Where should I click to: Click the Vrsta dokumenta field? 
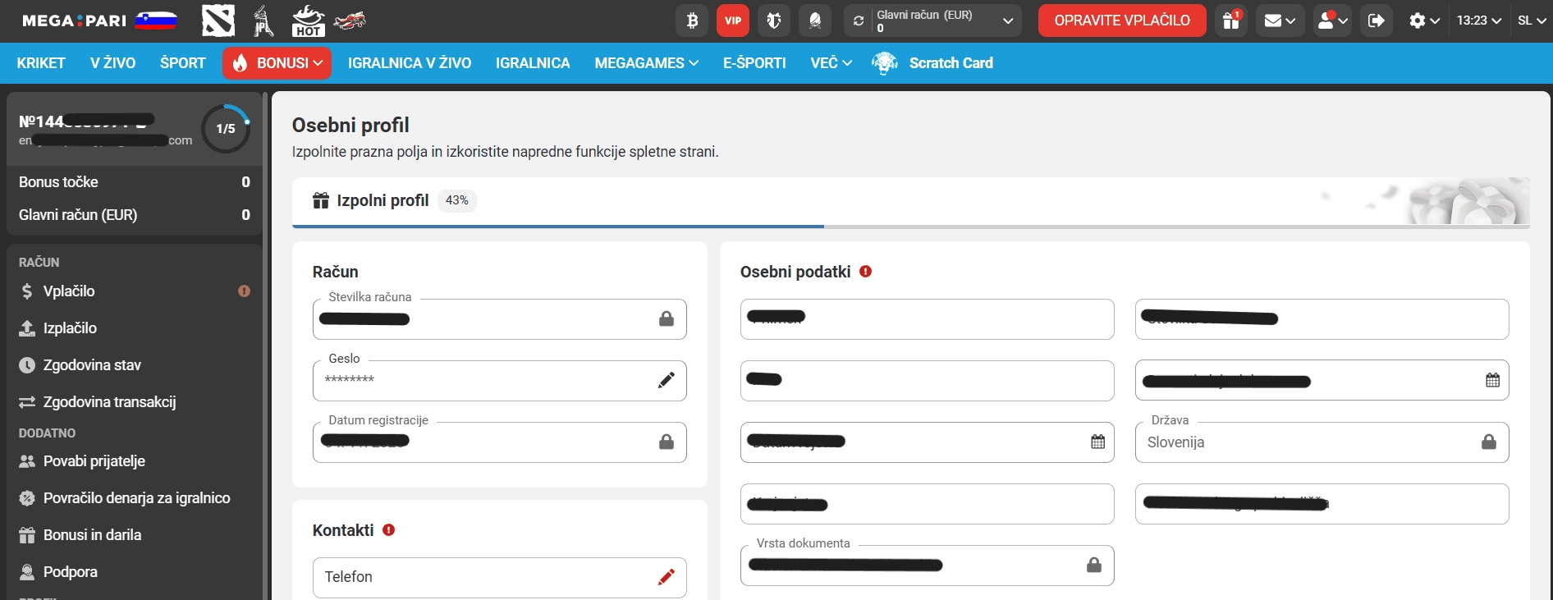click(927, 565)
